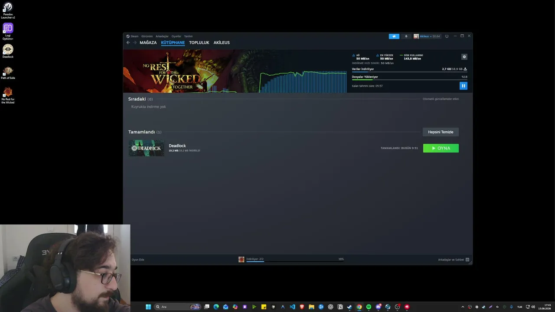Open Logi Options+ desktop icon
The width and height of the screenshot is (555, 312).
click(8, 32)
